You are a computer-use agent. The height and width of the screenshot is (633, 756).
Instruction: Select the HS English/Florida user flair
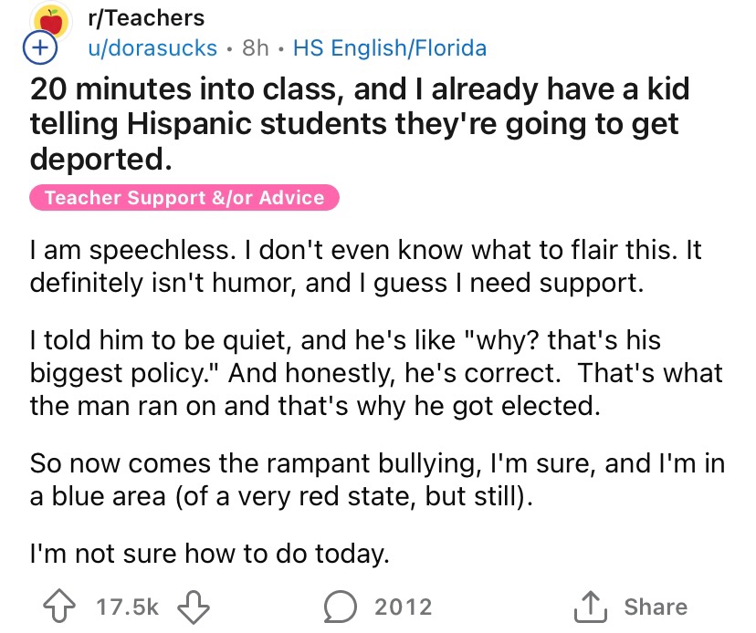coord(390,47)
